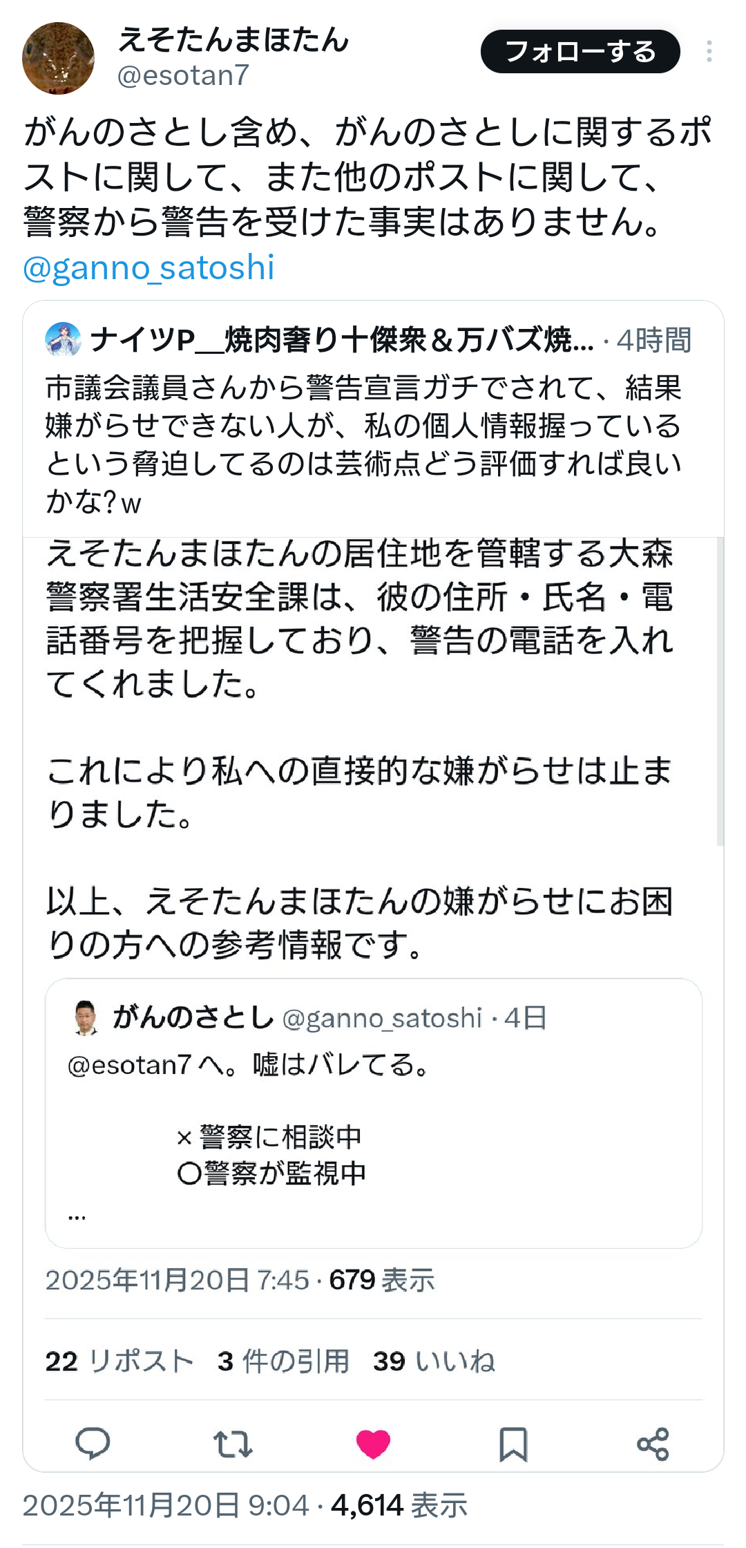Open ナイツP quoted post avatar
The image size is (746, 1548).
point(63,340)
